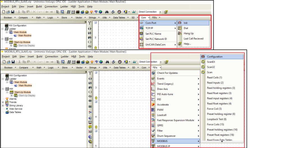Open Direct Connection dropdown in lower window
287x148 pixels.
(161, 62)
